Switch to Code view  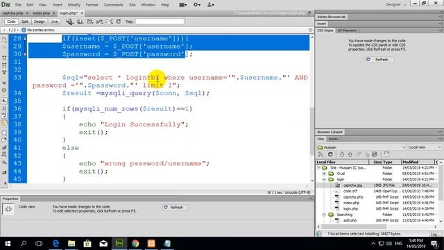tap(11, 22)
